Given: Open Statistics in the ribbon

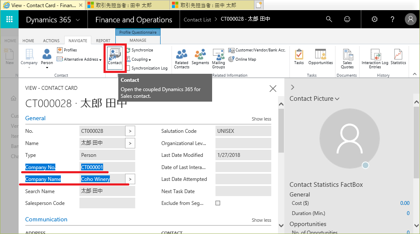Looking at the screenshot, I should [398, 57].
